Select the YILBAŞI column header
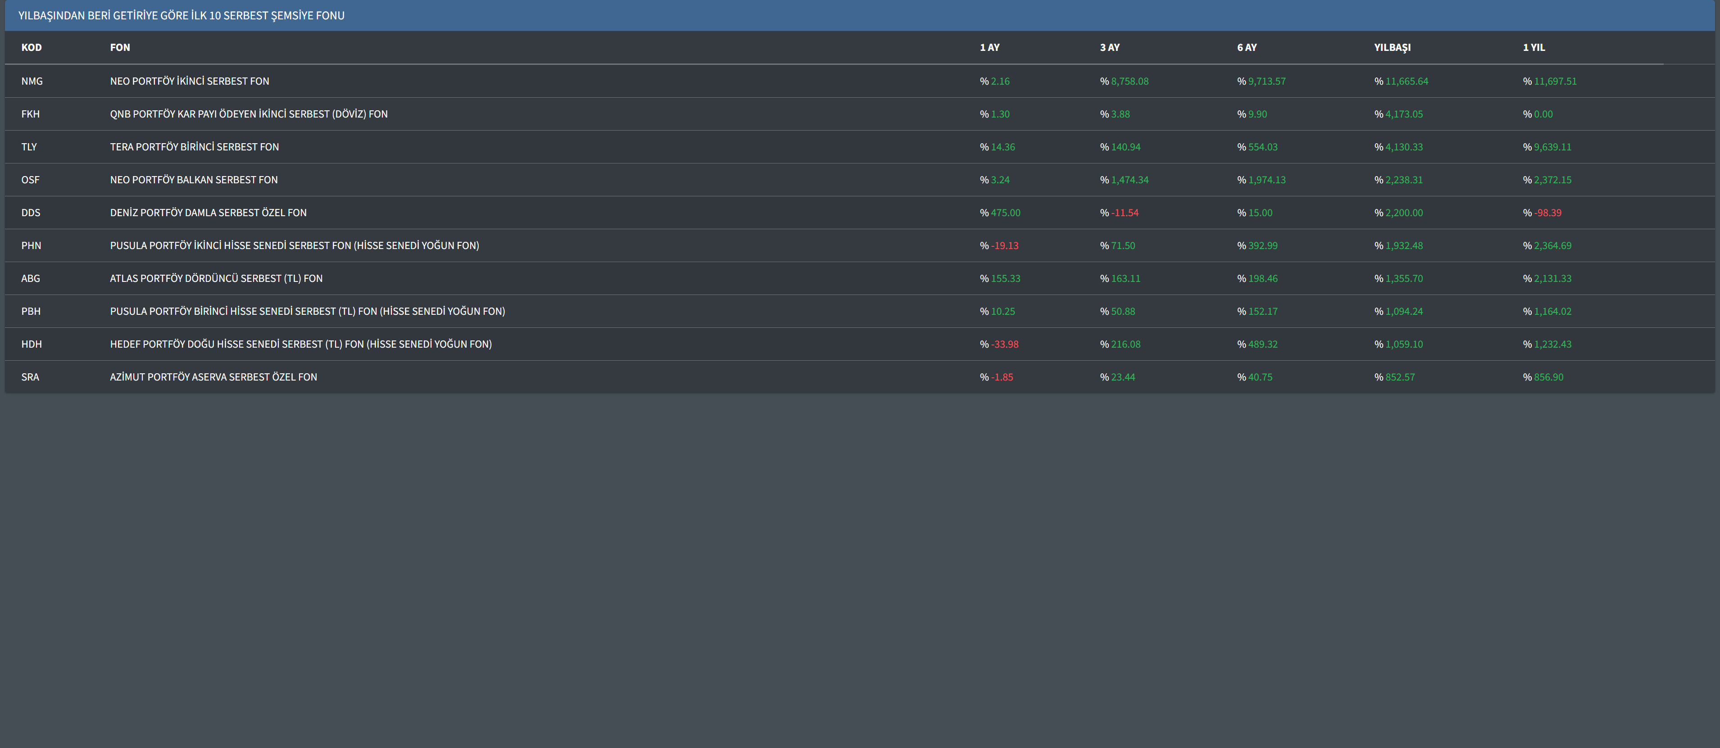The image size is (1720, 748). [1392, 47]
